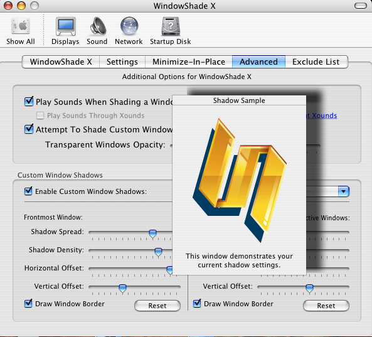The image size is (372, 337).
Task: Select the Advanced tab
Action: 258,62
